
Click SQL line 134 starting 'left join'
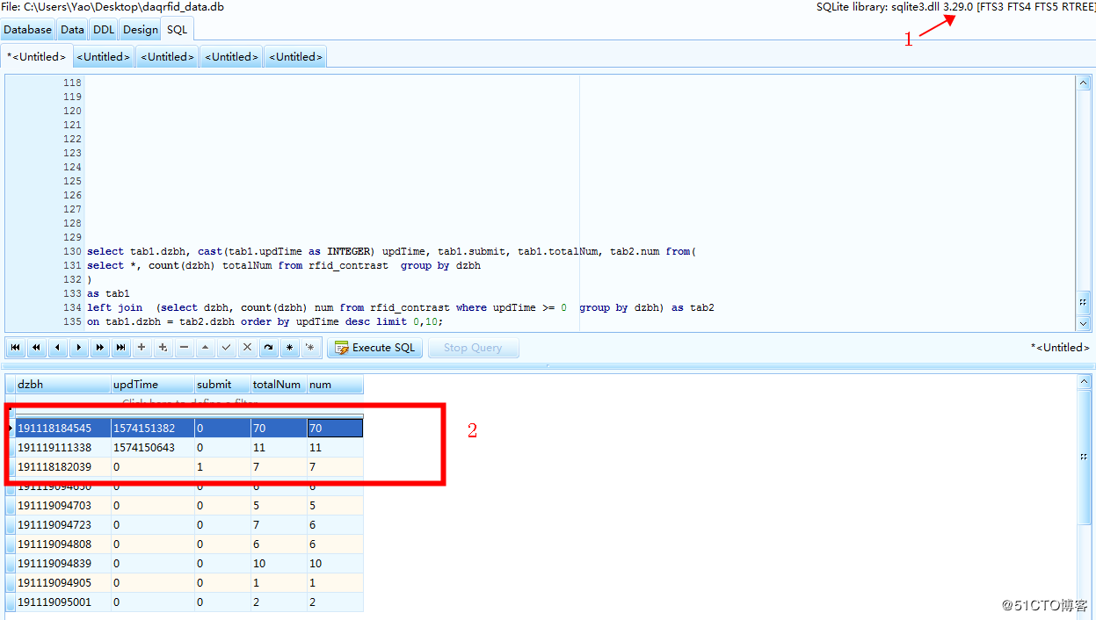401,307
